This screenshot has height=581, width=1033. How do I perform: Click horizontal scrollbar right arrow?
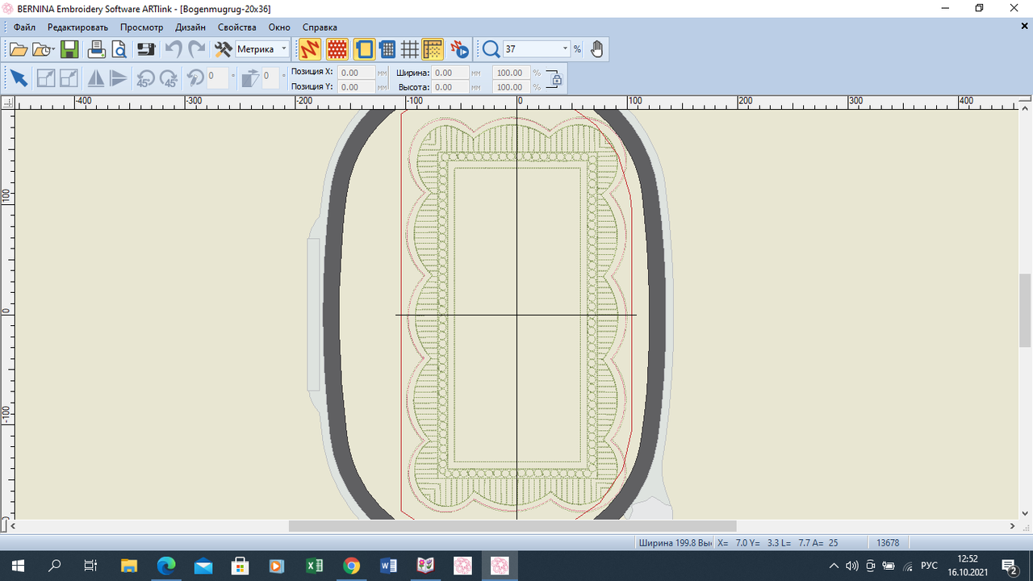pos(1014,526)
